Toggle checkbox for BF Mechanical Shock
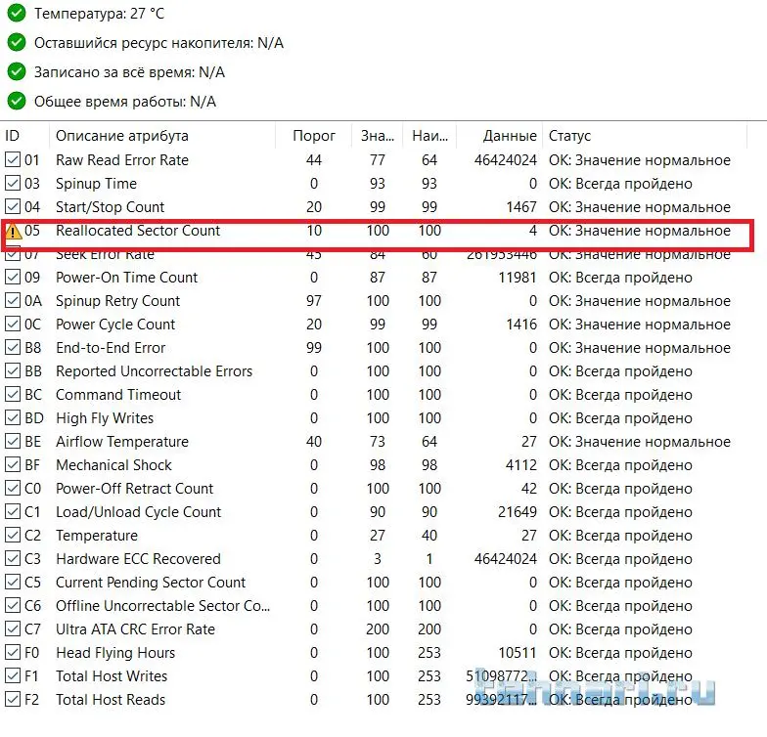 [x=12, y=465]
